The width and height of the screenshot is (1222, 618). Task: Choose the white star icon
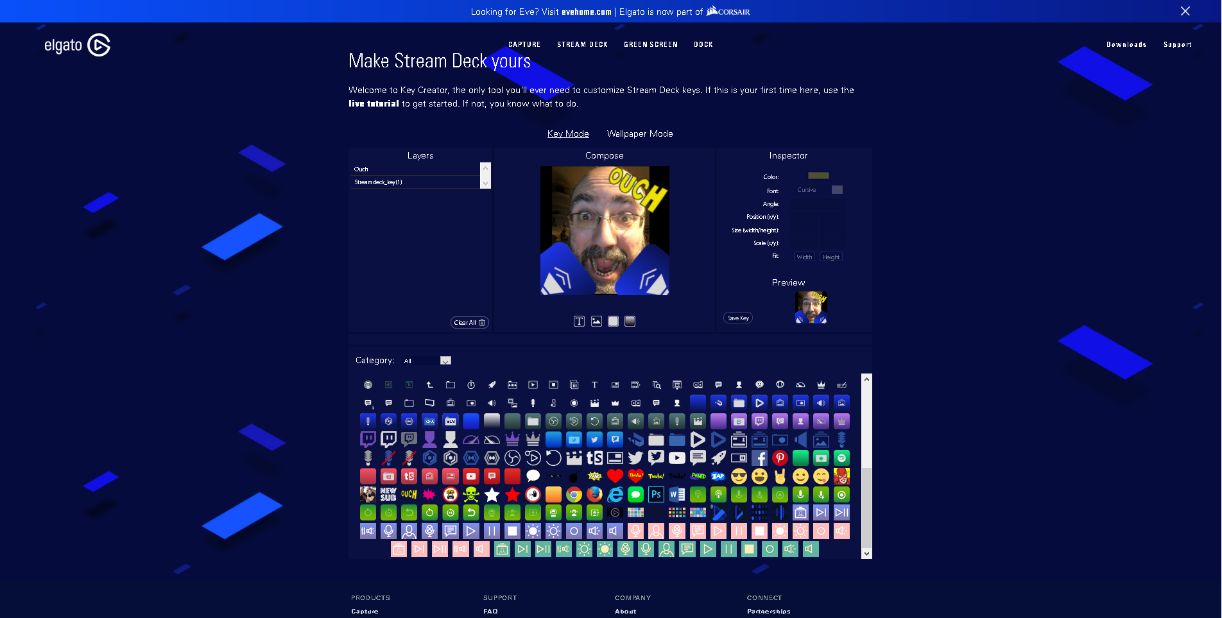[492, 495]
